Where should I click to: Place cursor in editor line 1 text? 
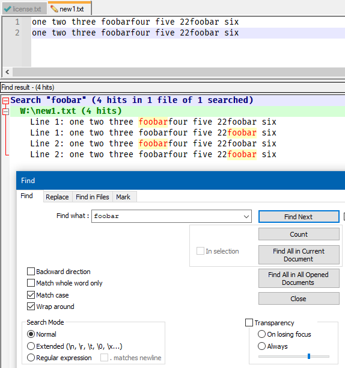tap(135, 22)
